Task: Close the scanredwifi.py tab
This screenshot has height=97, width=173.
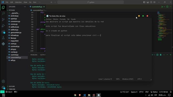Action: (44, 7)
